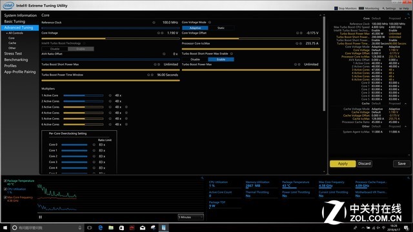The width and height of the screenshot is (413, 232).
Task: Open System Information in the sidebar
Action: tap(20, 15)
